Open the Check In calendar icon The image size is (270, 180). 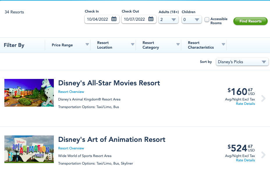(114, 19)
